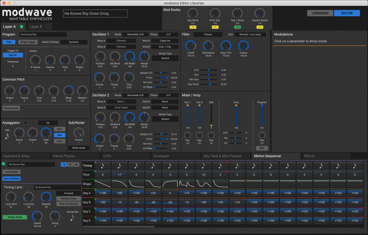Viewport: 368px width, 235px height.
Task: Click the Program Pan knob
Action: coord(262,135)
